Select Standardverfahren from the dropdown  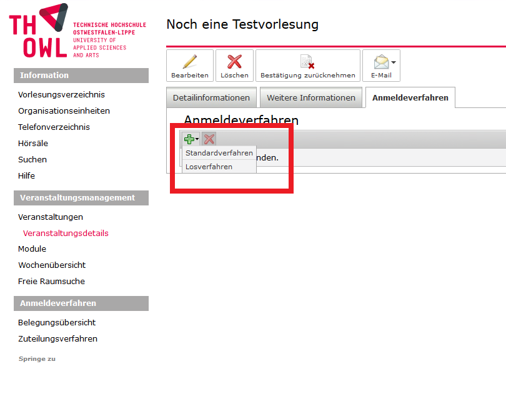click(219, 153)
